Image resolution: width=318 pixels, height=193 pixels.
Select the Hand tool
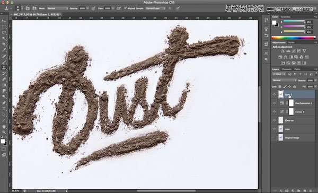coord(4,127)
